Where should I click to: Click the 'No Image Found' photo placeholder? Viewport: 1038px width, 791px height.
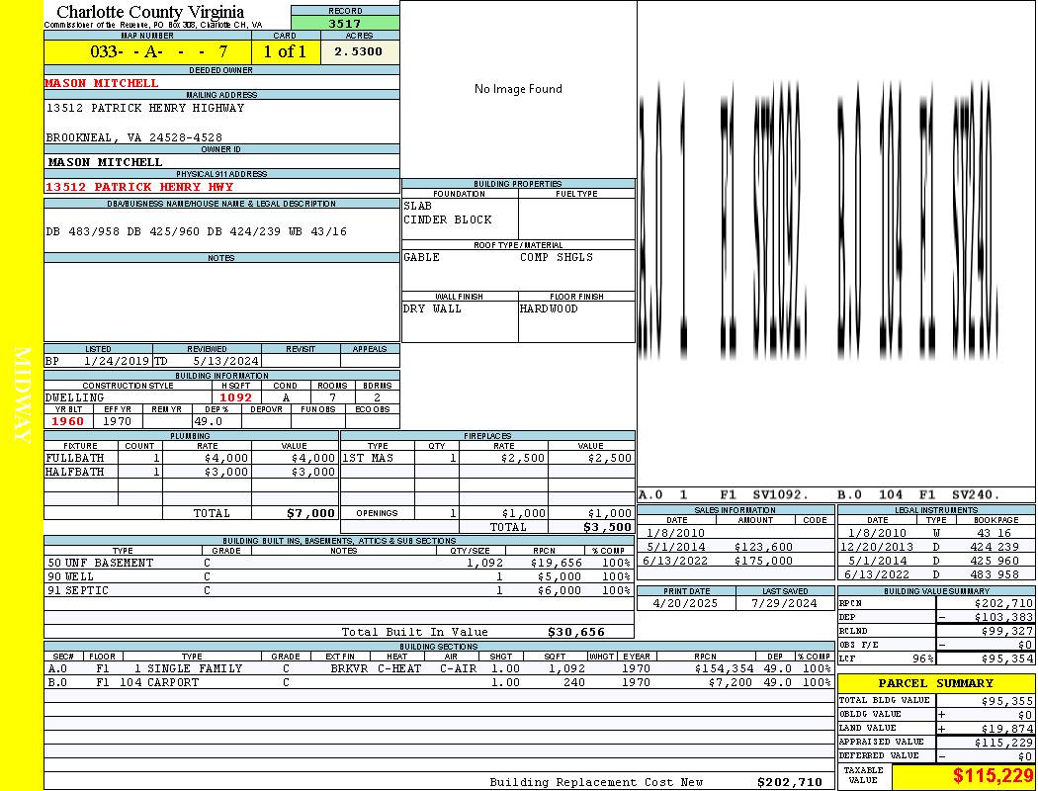(518, 89)
